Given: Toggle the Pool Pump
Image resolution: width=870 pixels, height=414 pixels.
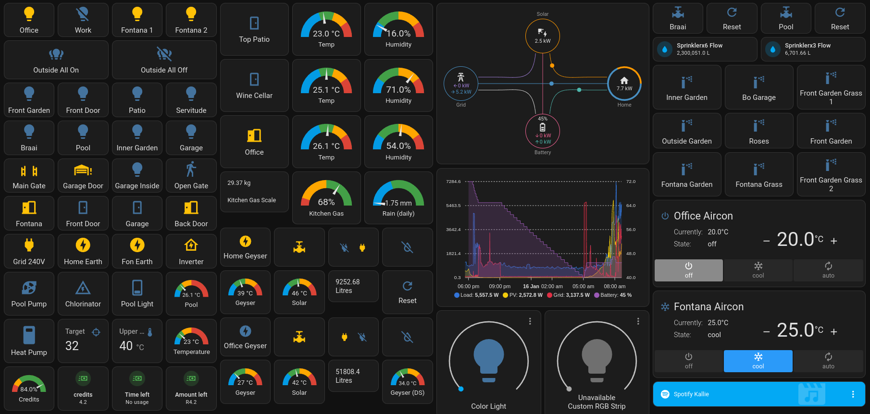Looking at the screenshot, I should 29,293.
